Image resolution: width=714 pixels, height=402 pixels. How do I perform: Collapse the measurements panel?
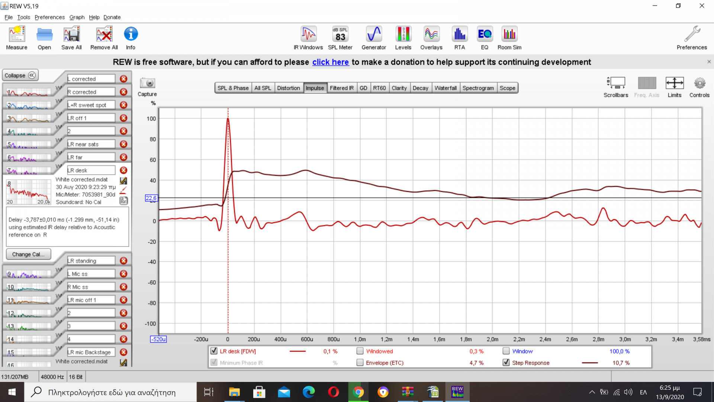20,75
